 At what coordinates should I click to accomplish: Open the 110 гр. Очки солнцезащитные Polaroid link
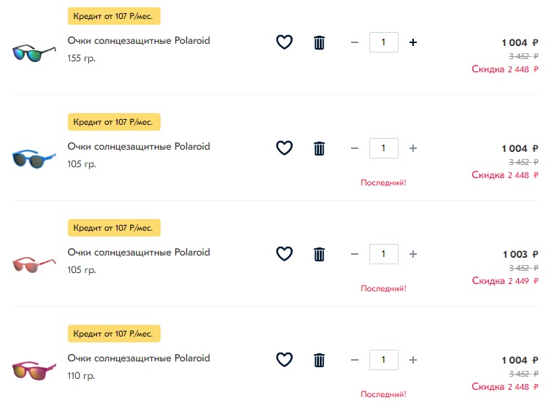coord(139,358)
